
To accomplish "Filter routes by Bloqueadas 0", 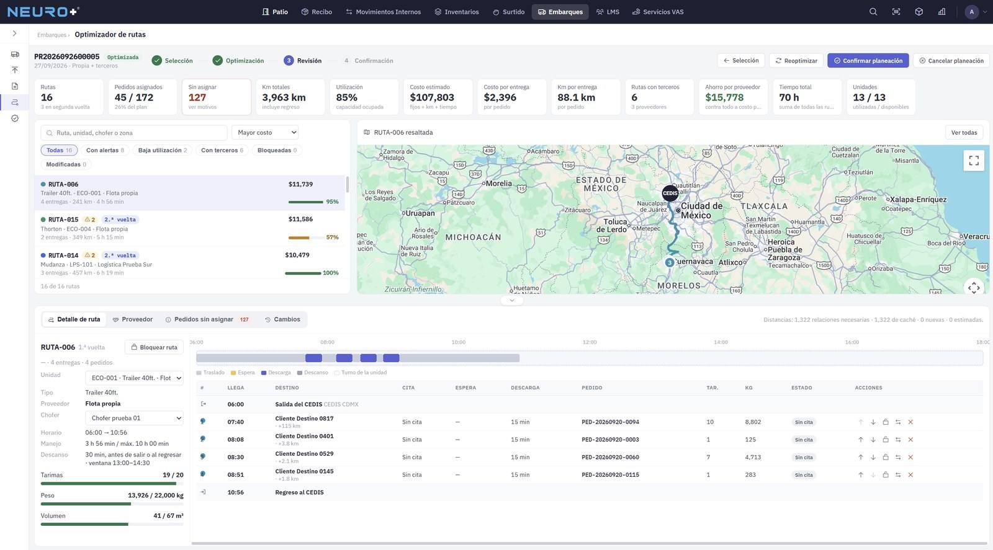I will tap(277, 150).
